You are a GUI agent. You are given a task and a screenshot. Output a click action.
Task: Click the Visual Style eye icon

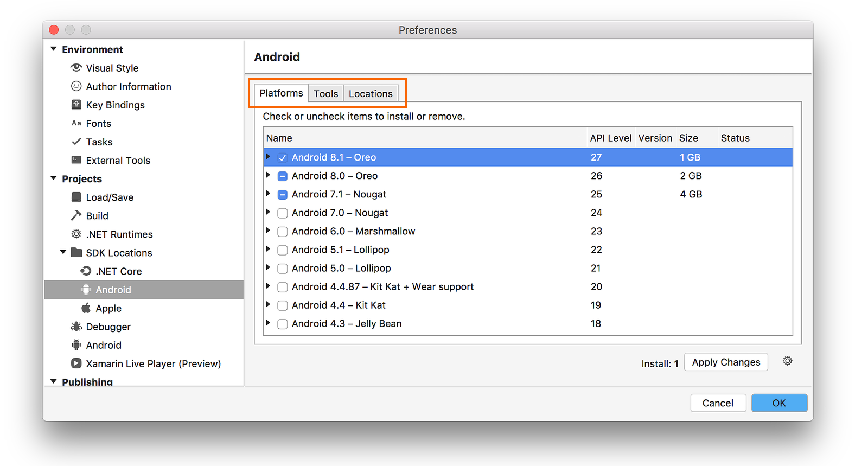[76, 67]
